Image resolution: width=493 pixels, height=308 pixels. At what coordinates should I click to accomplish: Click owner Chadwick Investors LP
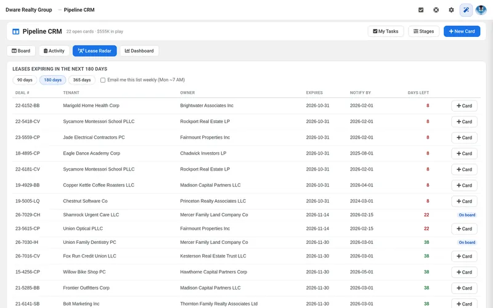(203, 153)
